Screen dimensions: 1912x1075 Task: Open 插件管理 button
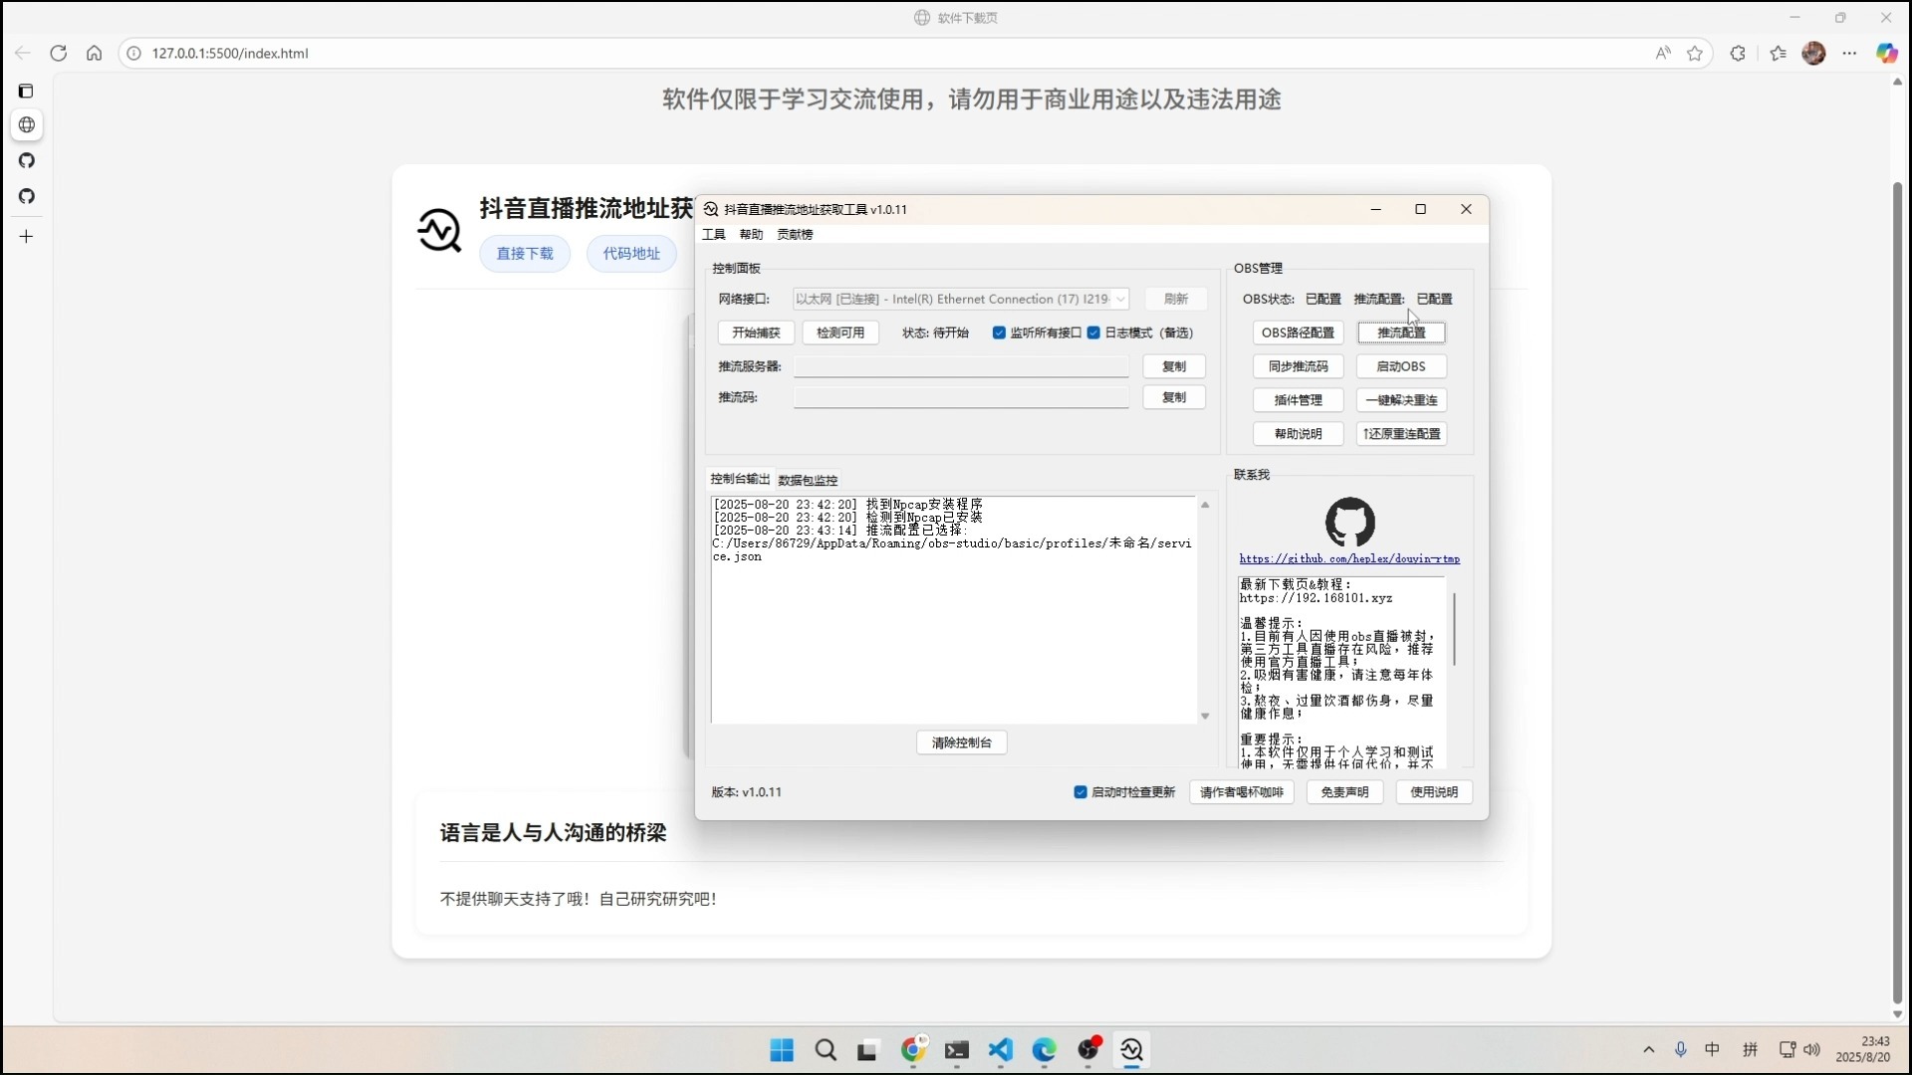pos(1298,400)
